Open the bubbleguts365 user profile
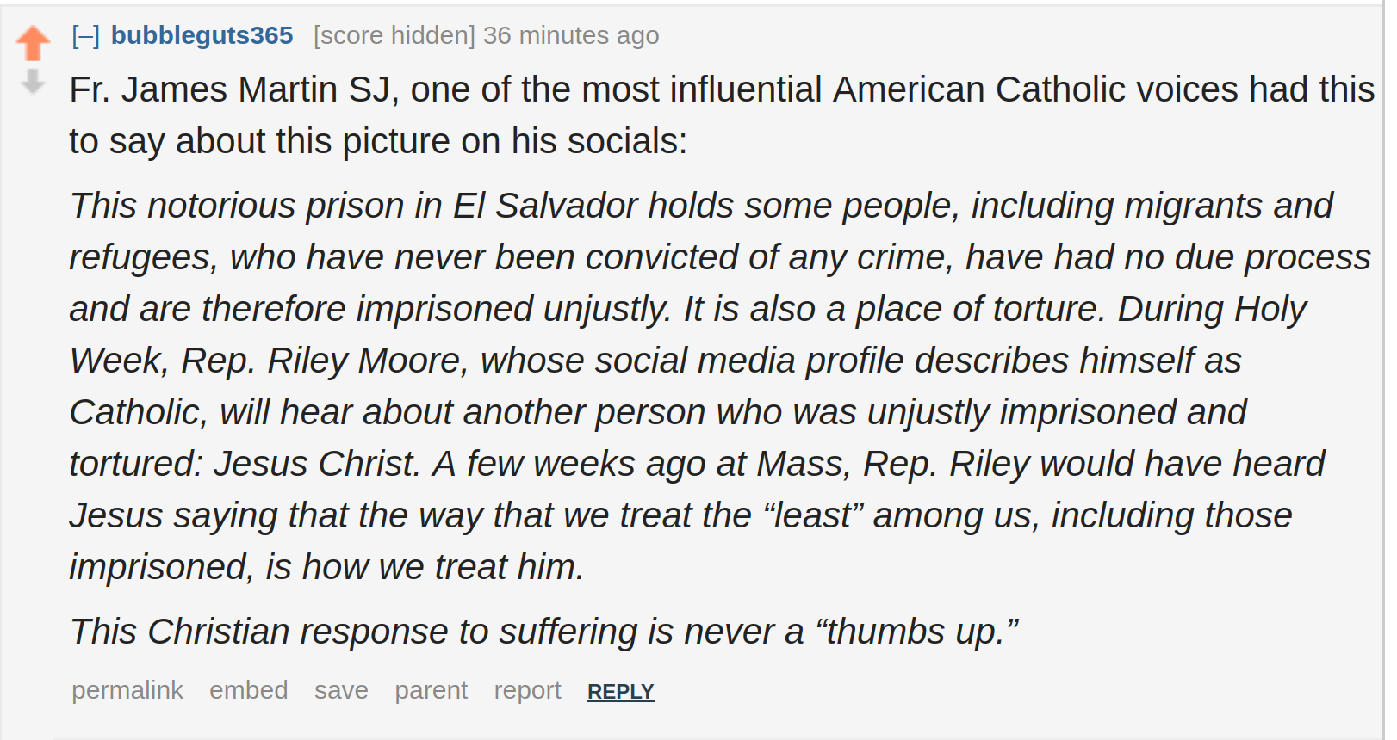Image resolution: width=1397 pixels, height=740 pixels. pos(202,35)
